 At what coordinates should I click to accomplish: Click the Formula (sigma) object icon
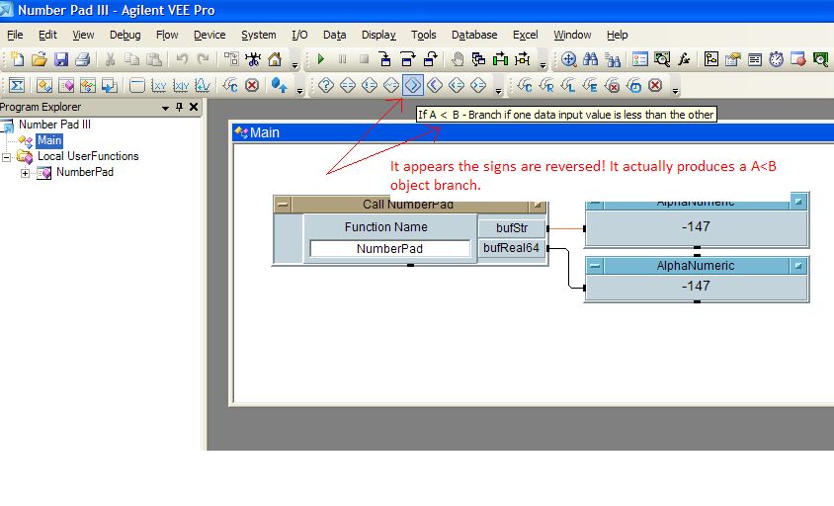[17, 86]
